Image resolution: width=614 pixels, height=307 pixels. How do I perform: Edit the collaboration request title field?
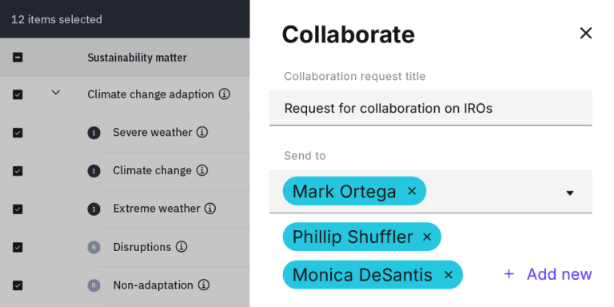coord(431,108)
